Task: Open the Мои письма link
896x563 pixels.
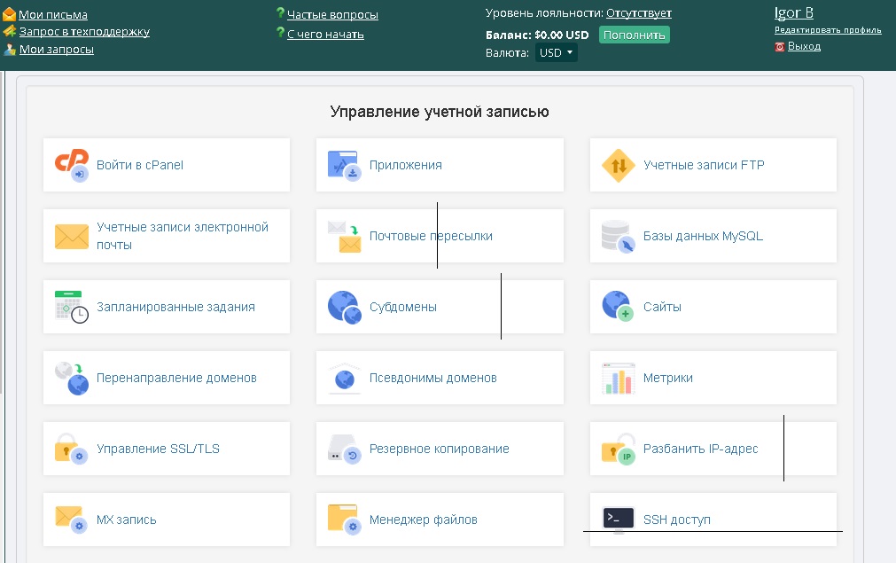Action: tap(53, 14)
